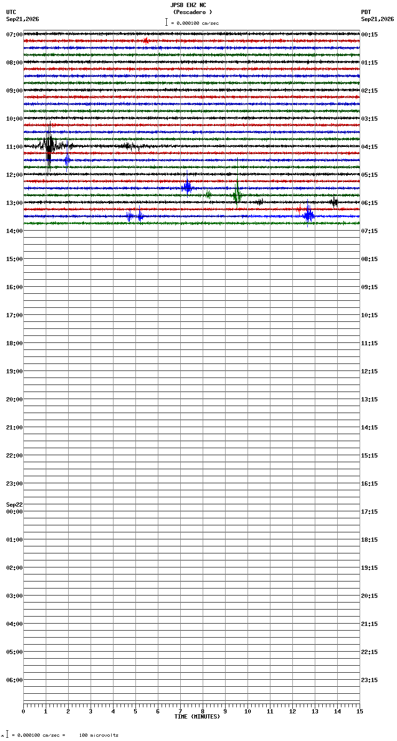Click the 06:00 UTC row label
The image size is (397, 741).
point(14,680)
